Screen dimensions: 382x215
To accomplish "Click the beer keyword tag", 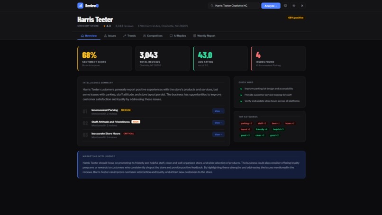I will [x=276, y=124].
